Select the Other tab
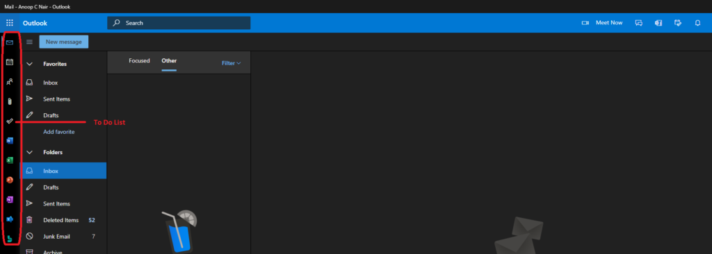Screen dimensions: 712x254 click(169, 61)
